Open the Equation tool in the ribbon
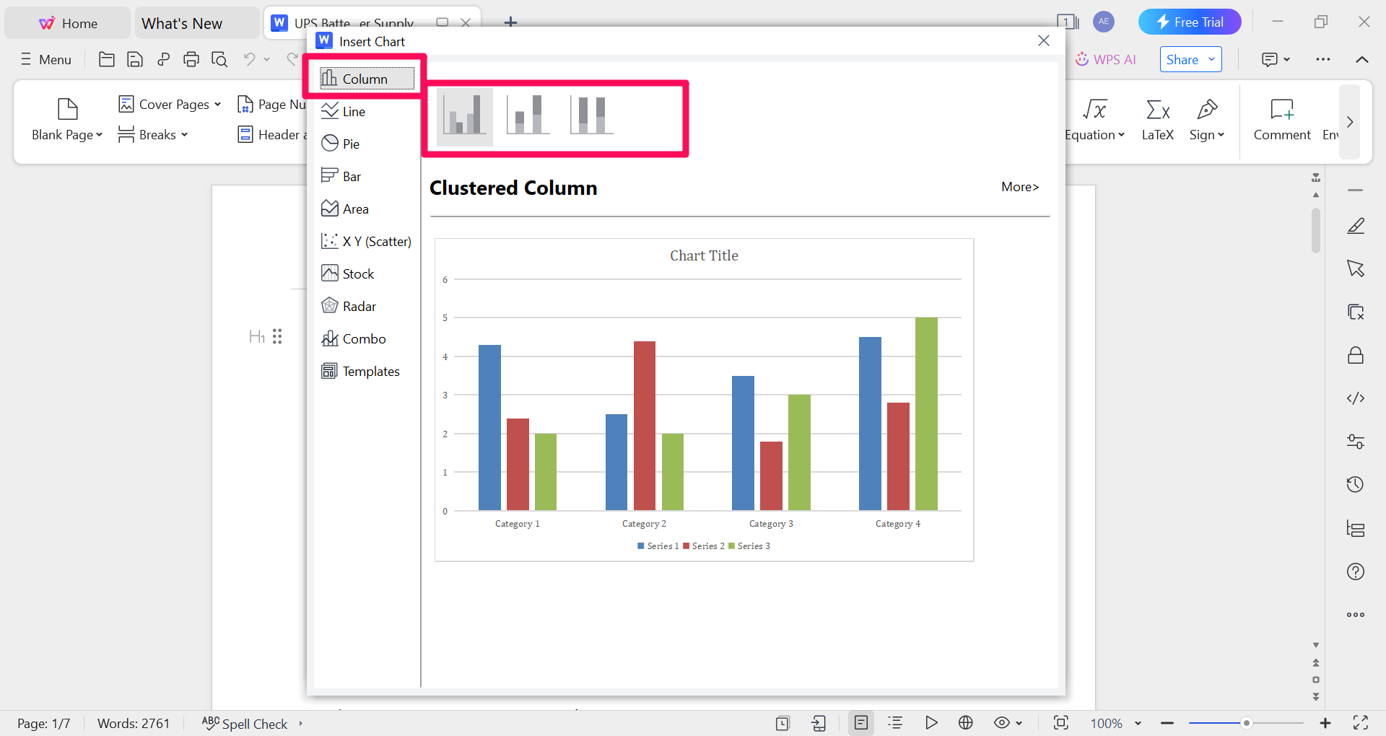The image size is (1386, 736). point(1094,120)
